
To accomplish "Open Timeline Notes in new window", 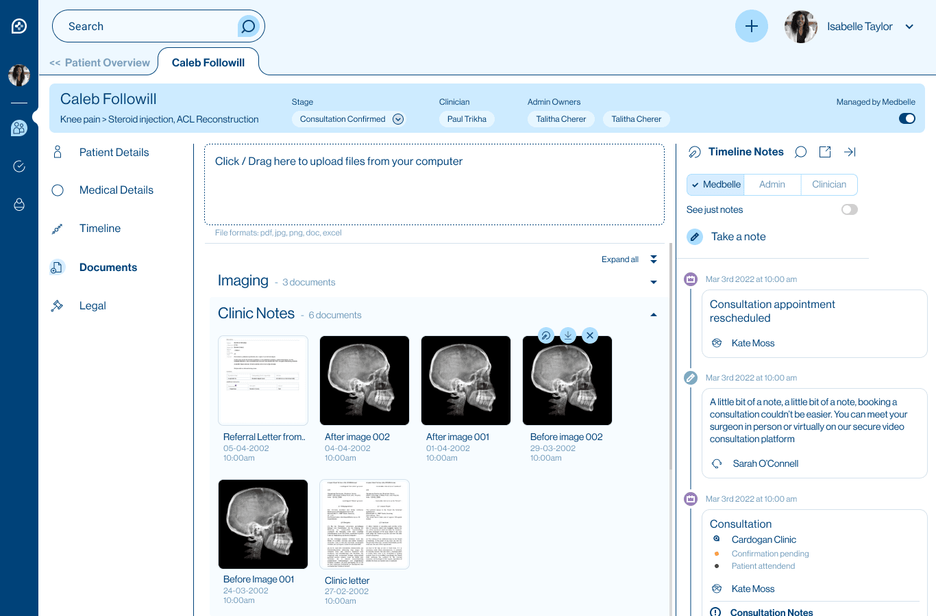I will 825,152.
